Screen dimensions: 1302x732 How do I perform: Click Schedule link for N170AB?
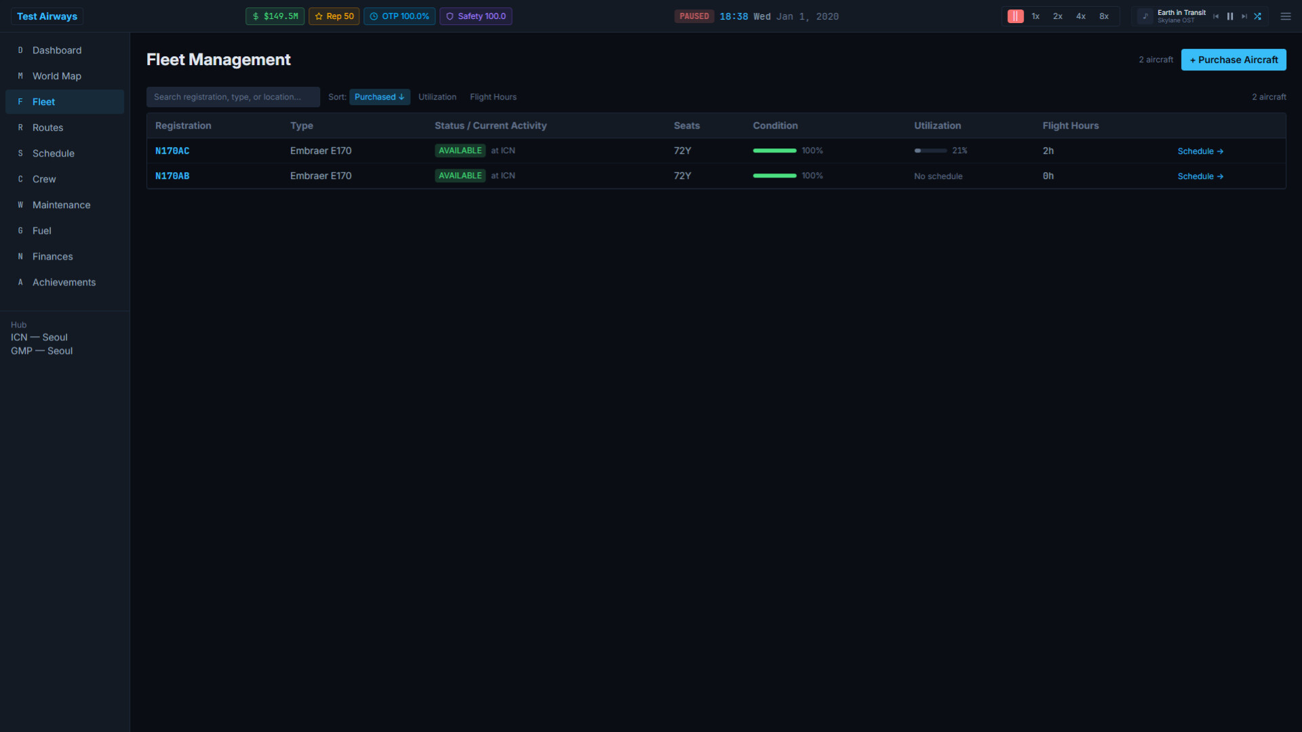point(1200,176)
